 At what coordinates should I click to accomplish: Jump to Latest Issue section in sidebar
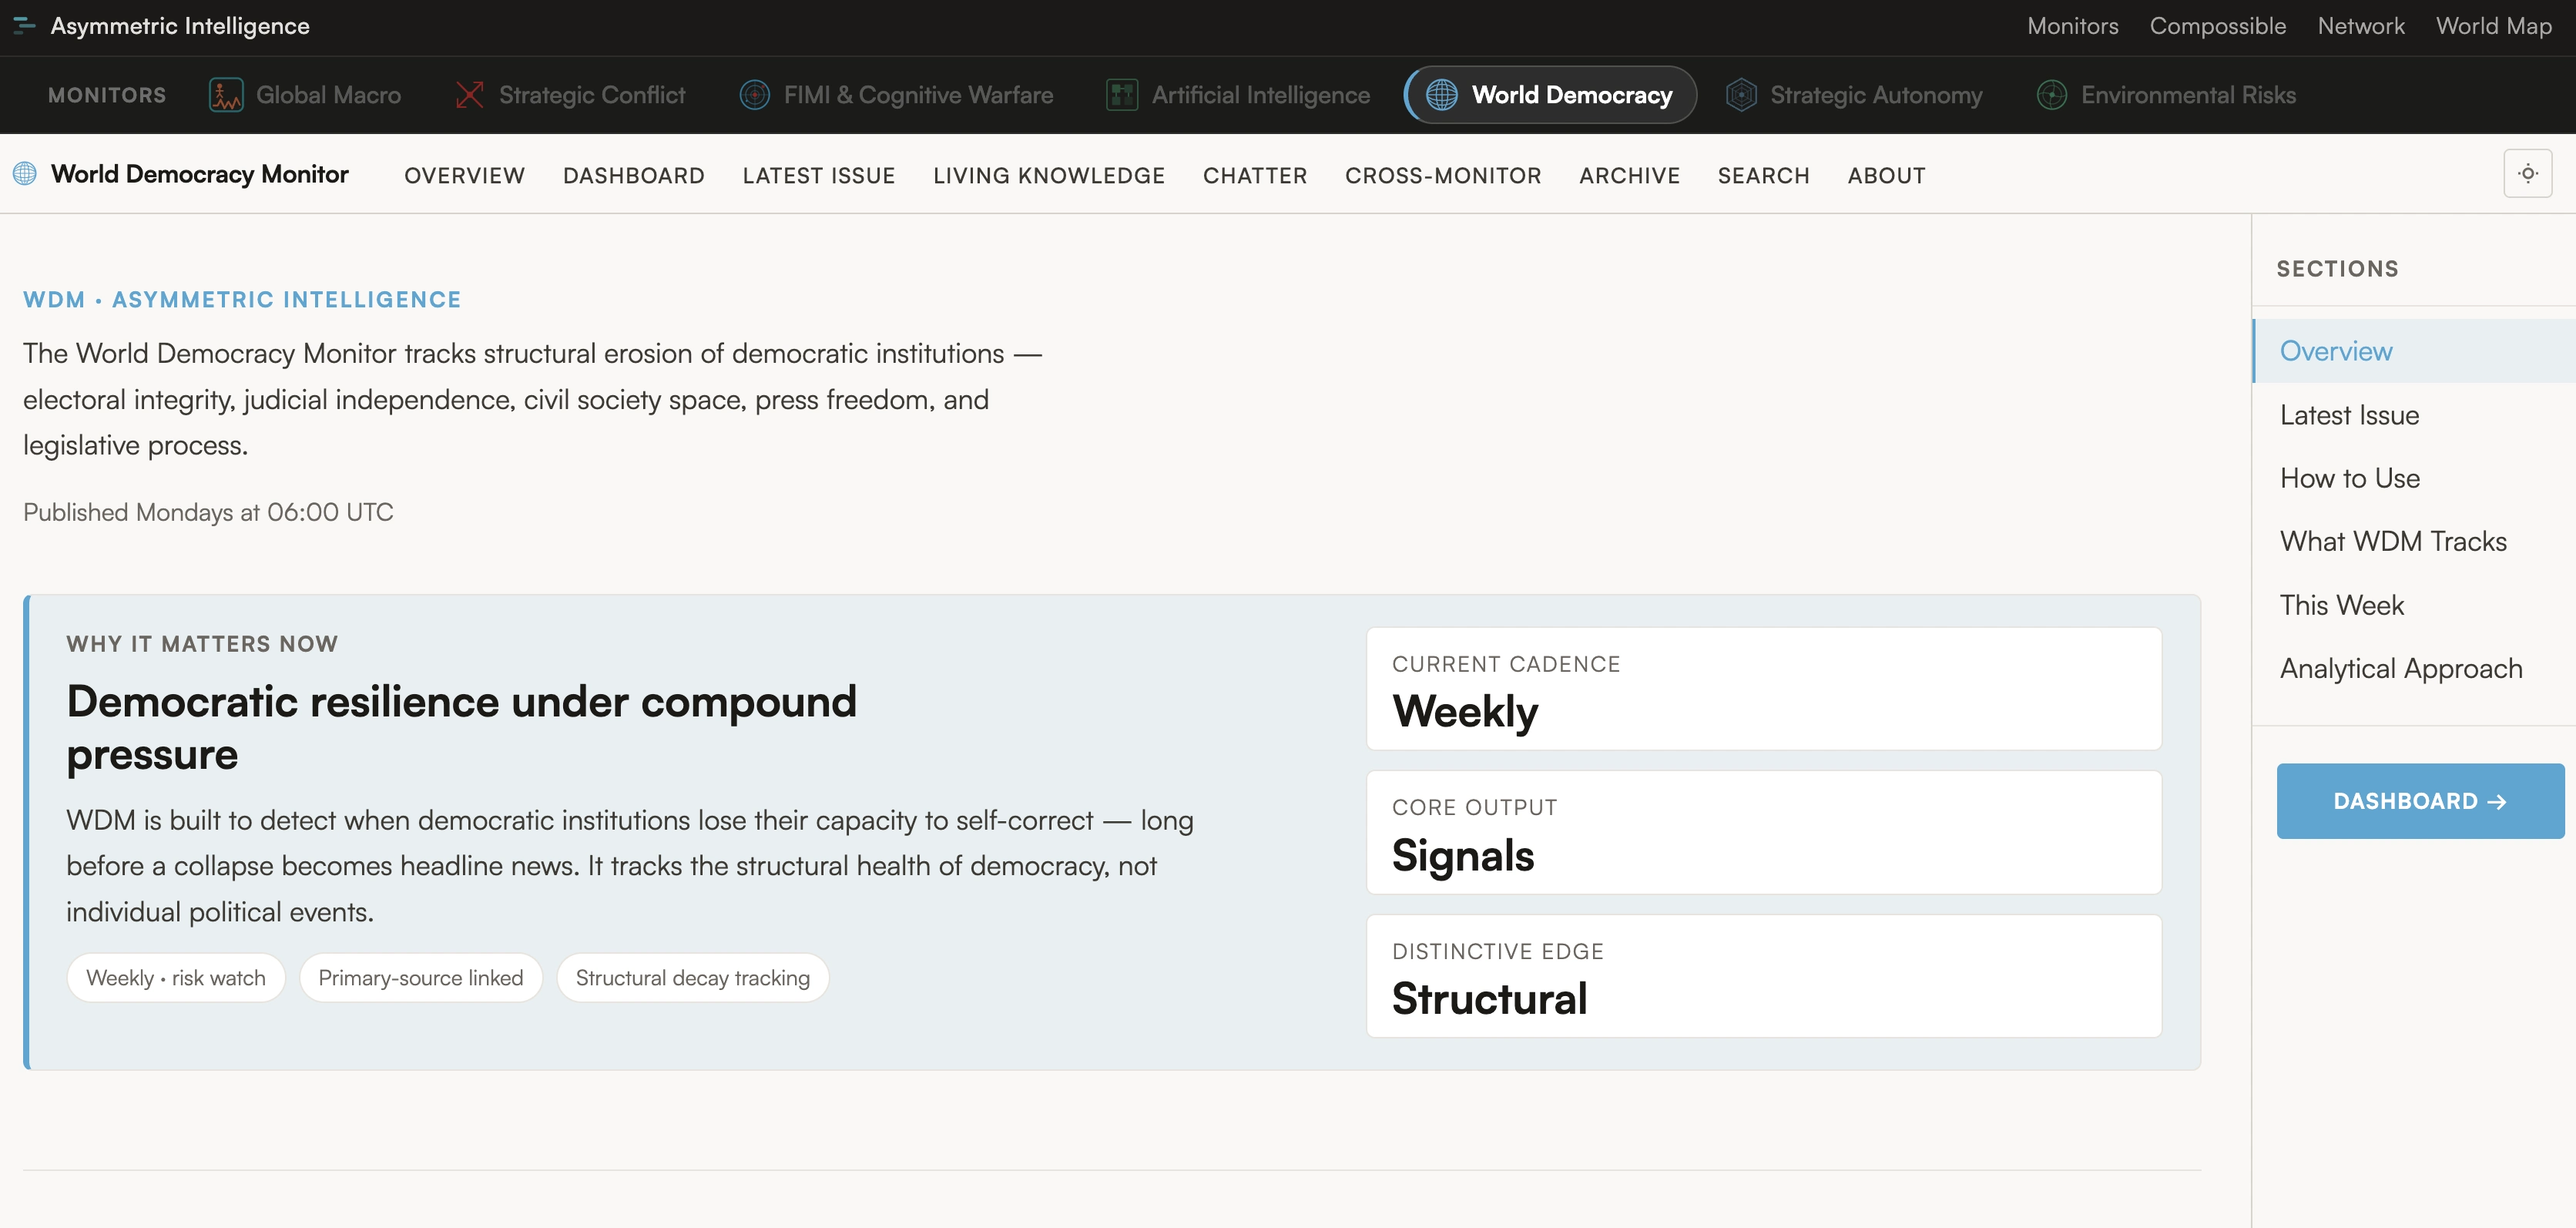coord(2414,415)
